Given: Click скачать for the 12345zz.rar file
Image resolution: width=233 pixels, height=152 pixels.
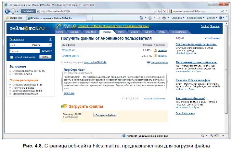Looking at the screenshot, I should (162, 50).
